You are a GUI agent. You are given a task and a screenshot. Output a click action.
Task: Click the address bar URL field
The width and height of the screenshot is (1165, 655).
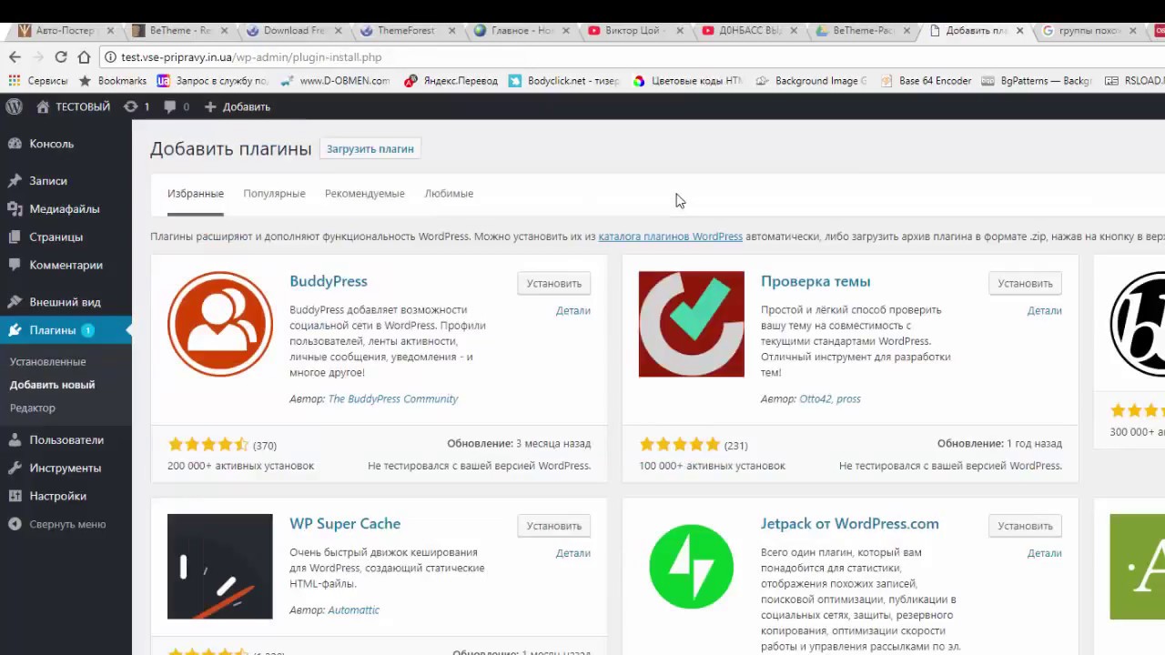click(x=628, y=56)
